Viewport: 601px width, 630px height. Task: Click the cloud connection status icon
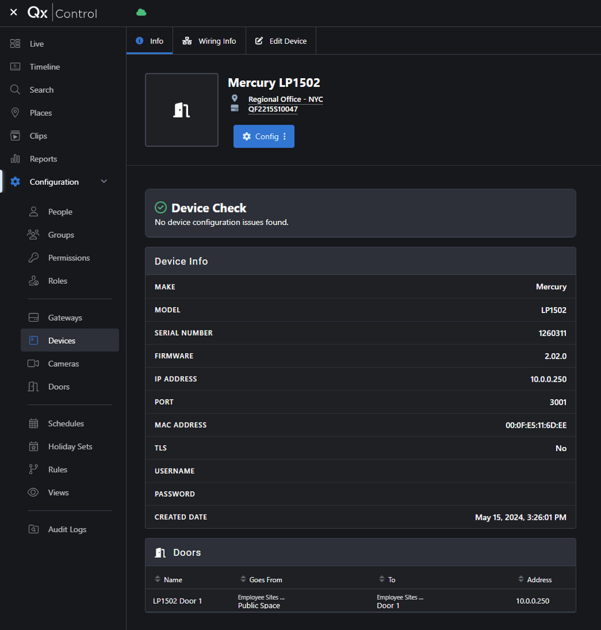pos(140,12)
